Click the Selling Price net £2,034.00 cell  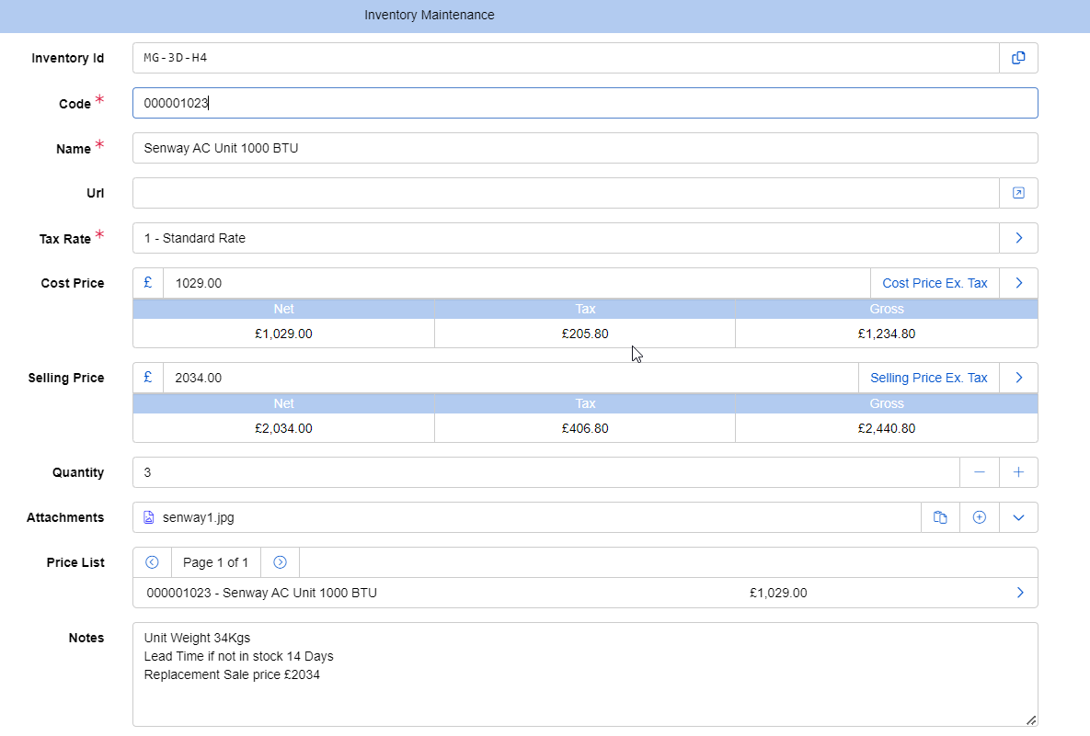coord(283,427)
